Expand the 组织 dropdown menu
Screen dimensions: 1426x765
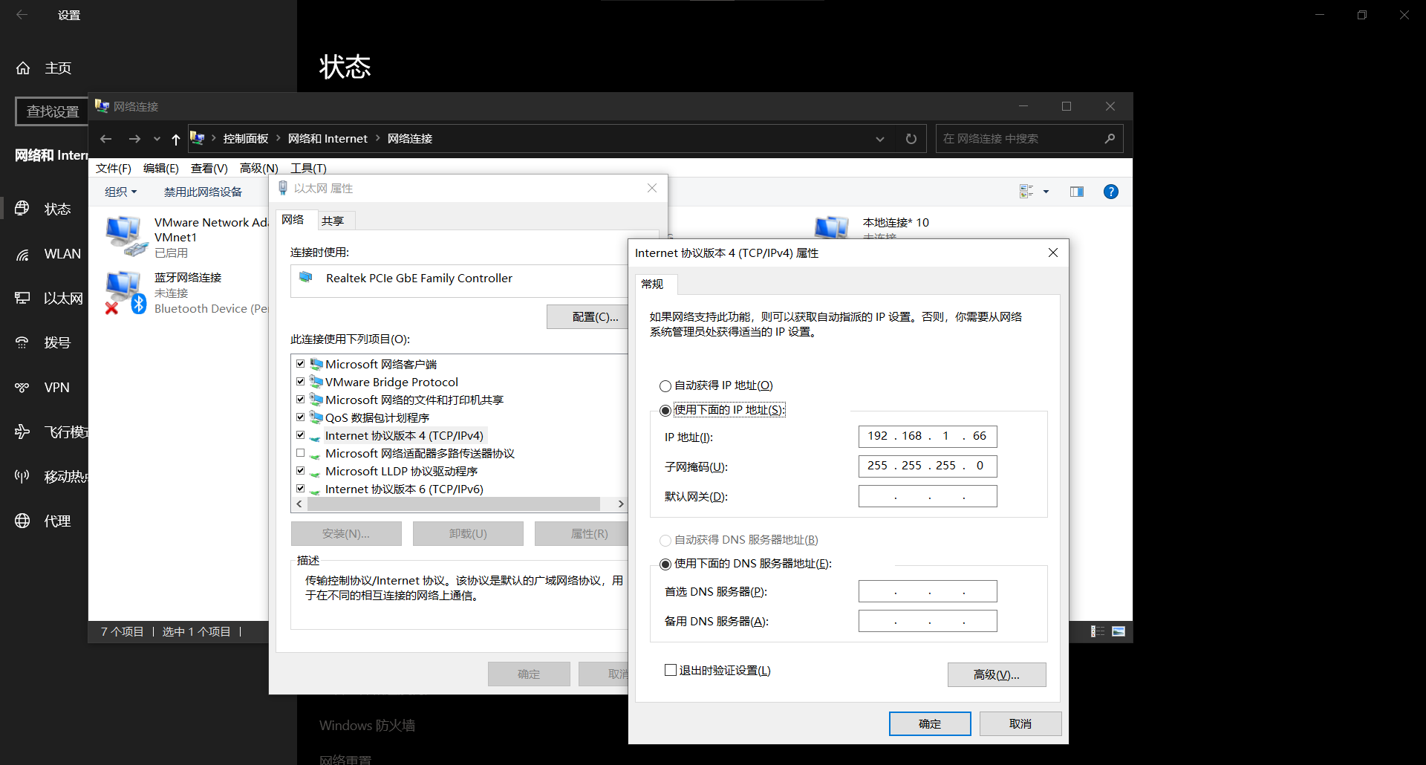click(120, 192)
